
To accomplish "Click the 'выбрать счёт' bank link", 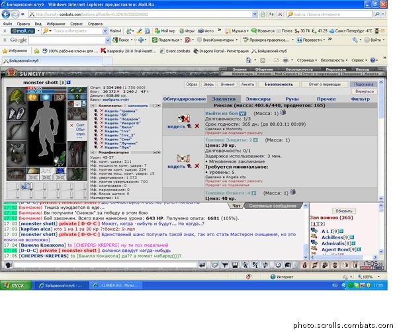I will point(116,100).
